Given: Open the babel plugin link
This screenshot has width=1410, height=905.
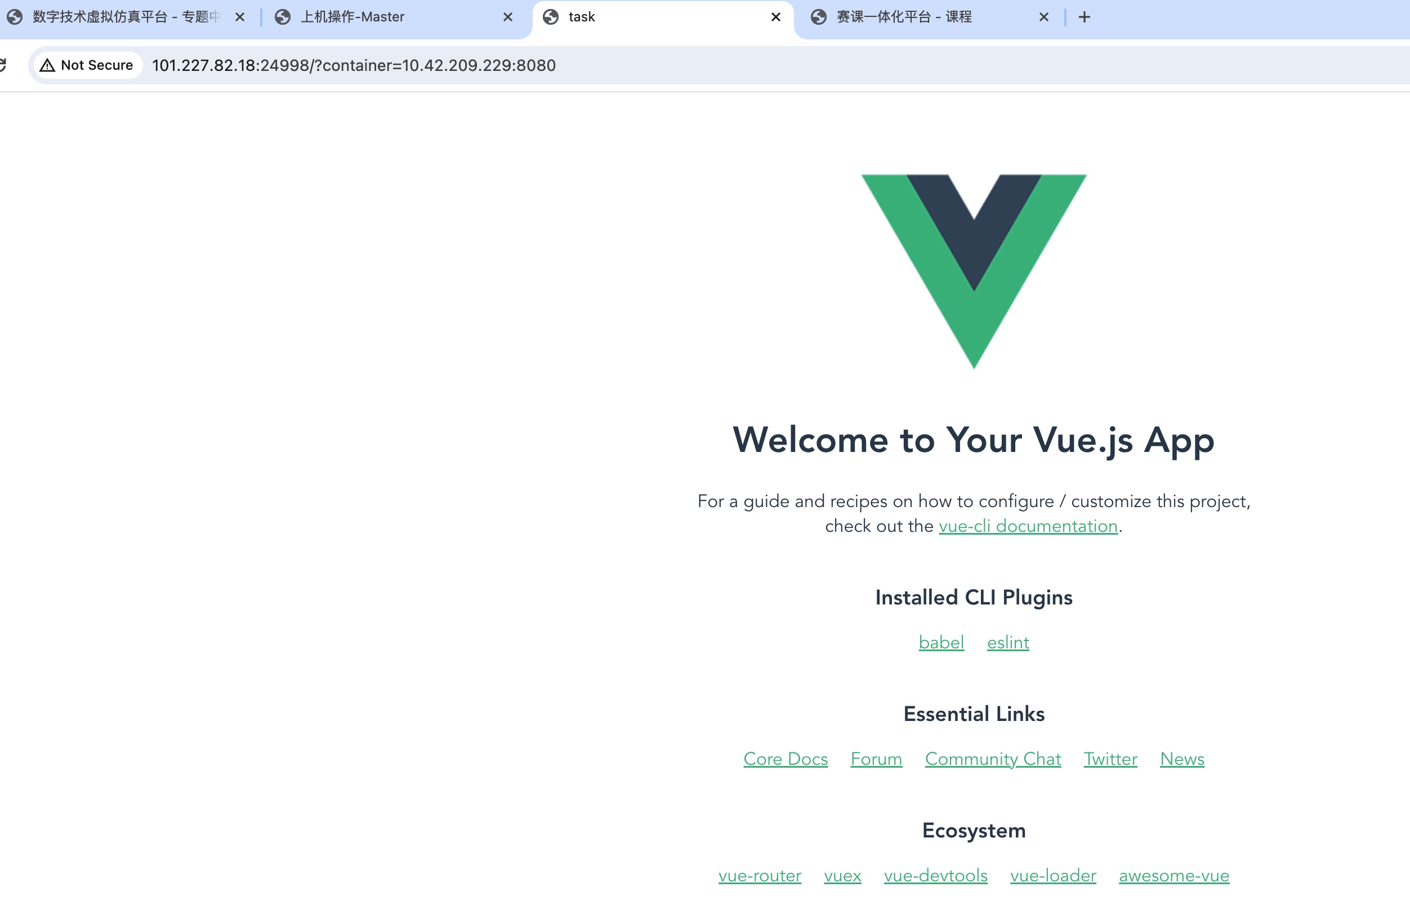Looking at the screenshot, I should [941, 642].
